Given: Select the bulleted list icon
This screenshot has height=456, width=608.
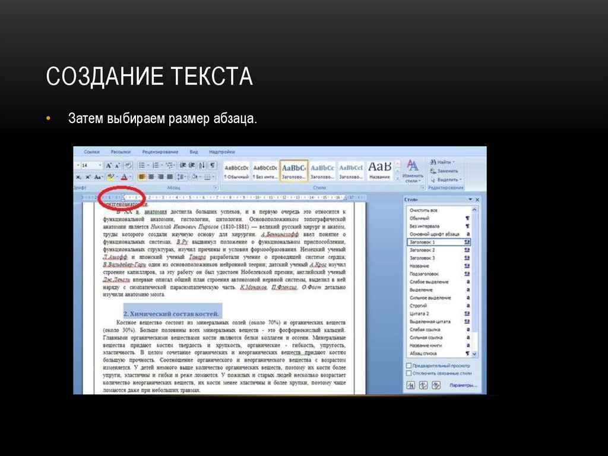Looking at the screenshot, I should tap(142, 164).
